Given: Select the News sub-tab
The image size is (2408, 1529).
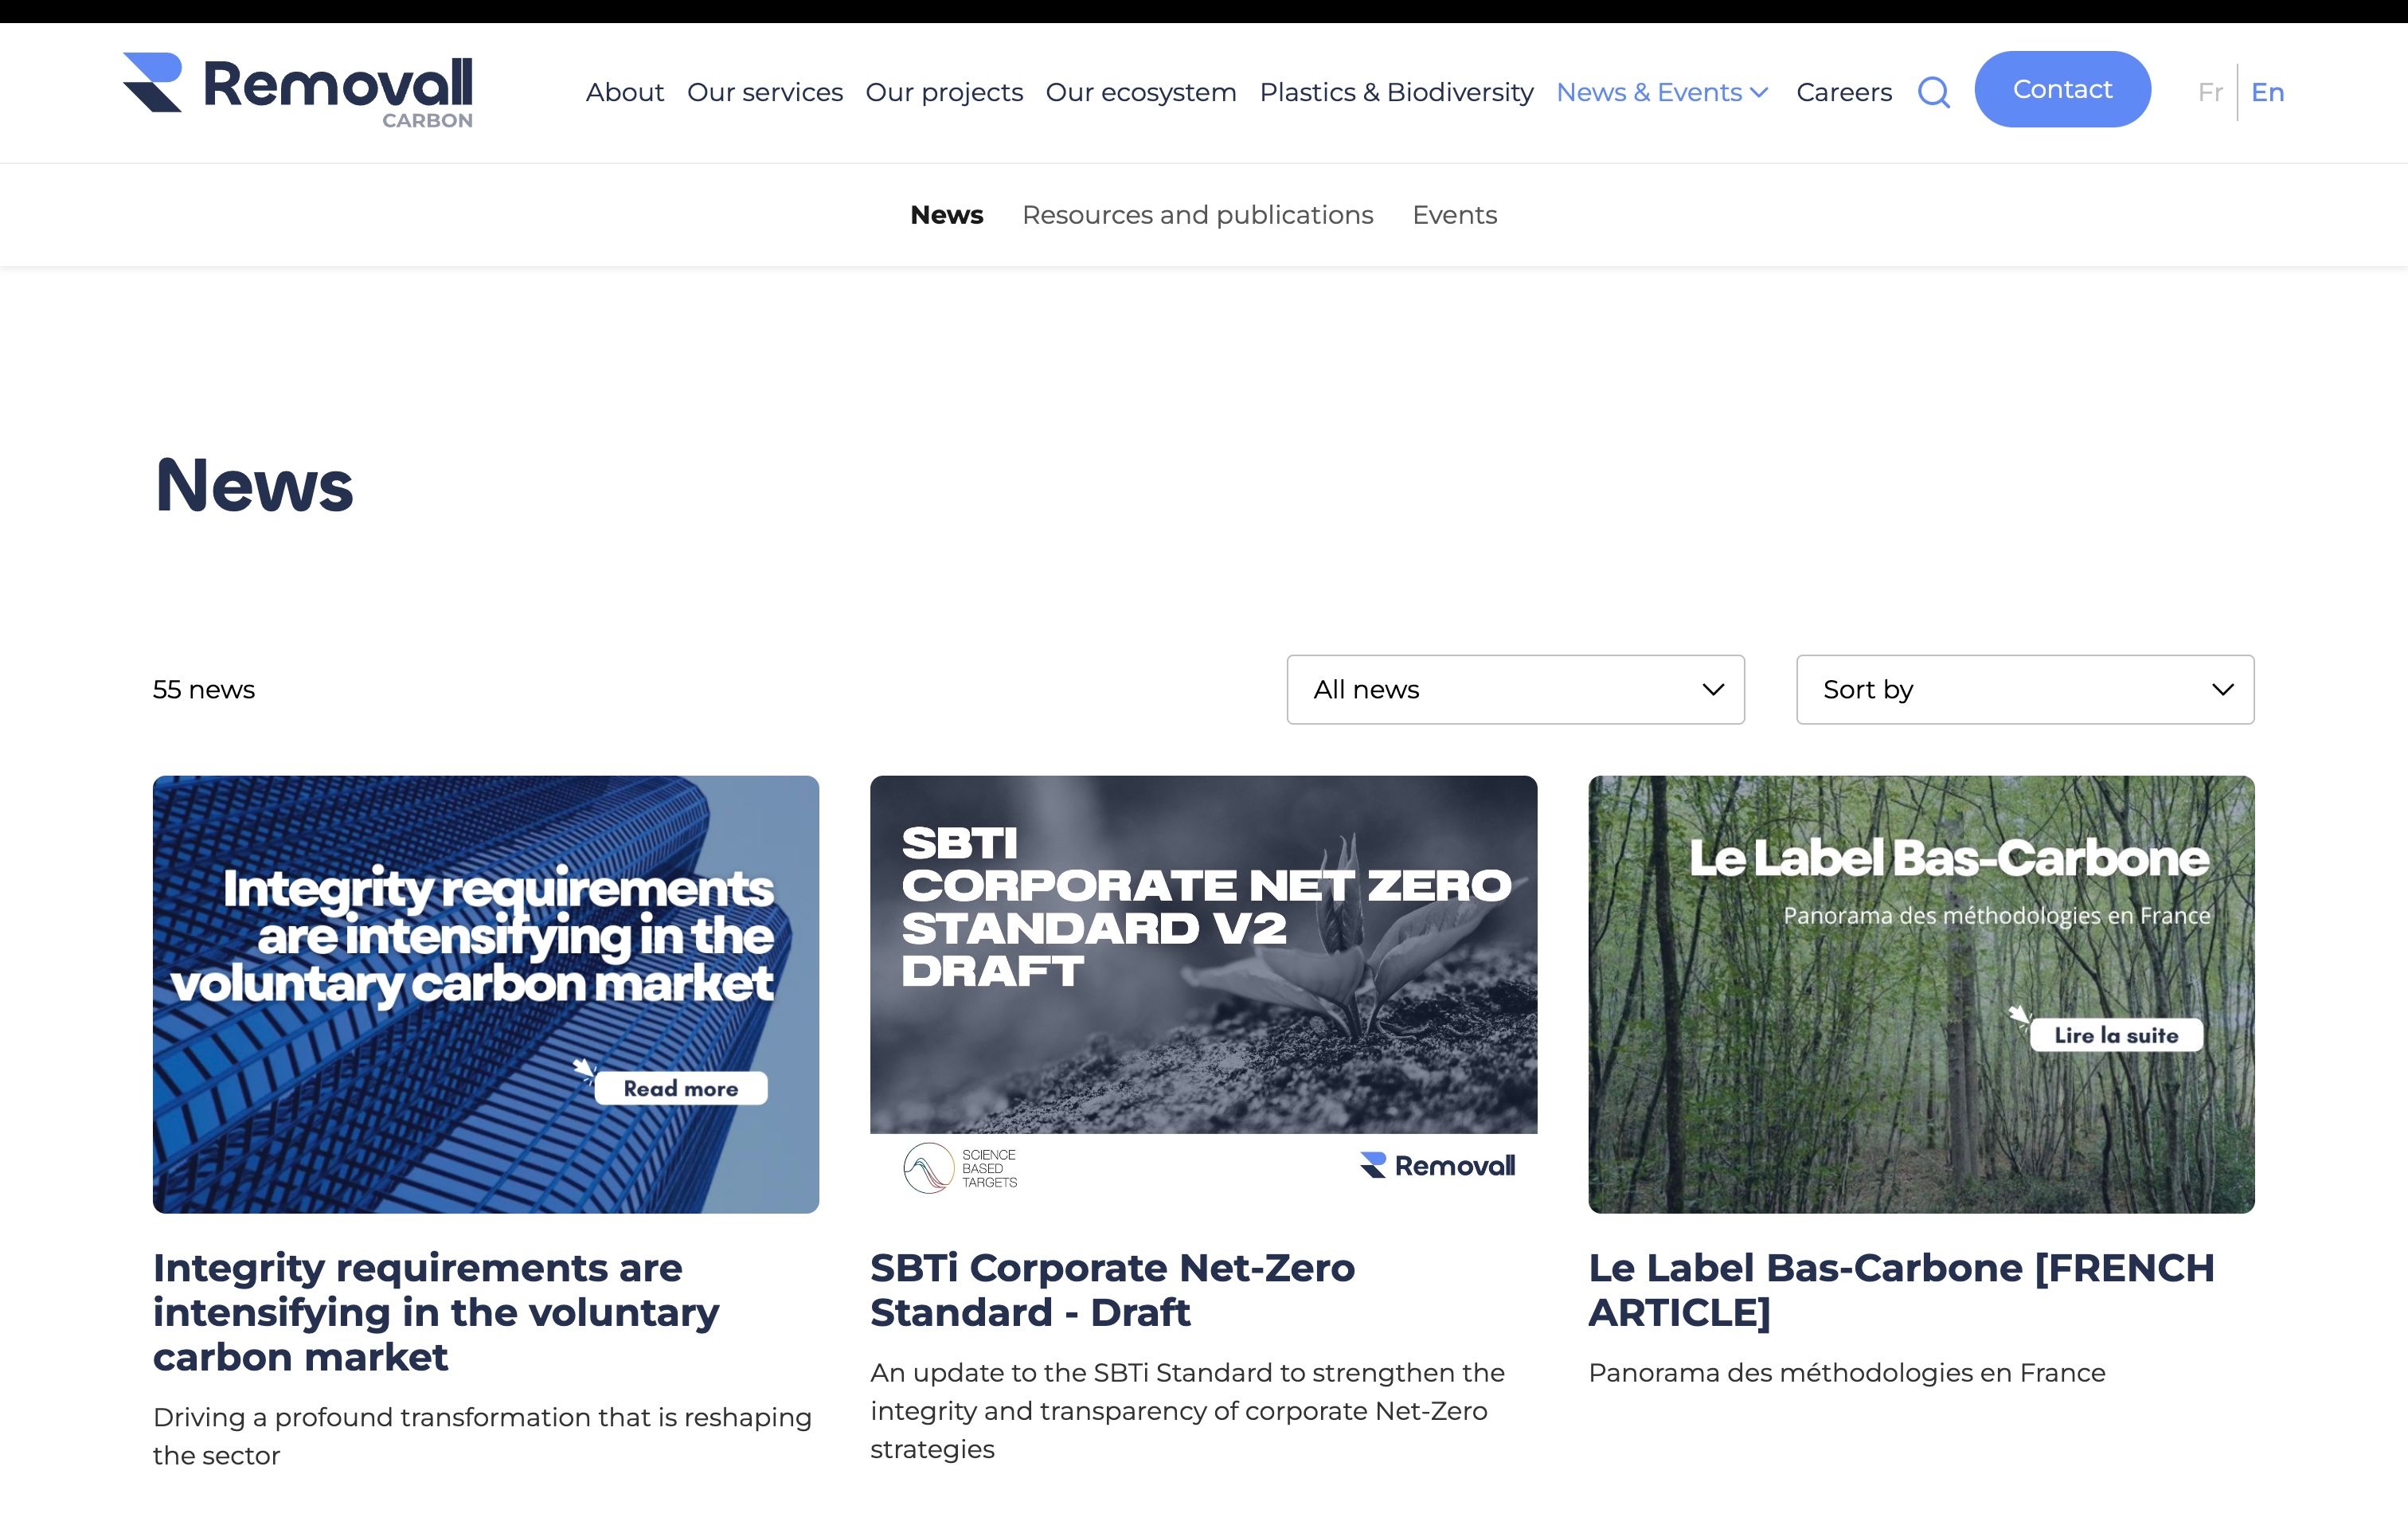Looking at the screenshot, I should 946,215.
